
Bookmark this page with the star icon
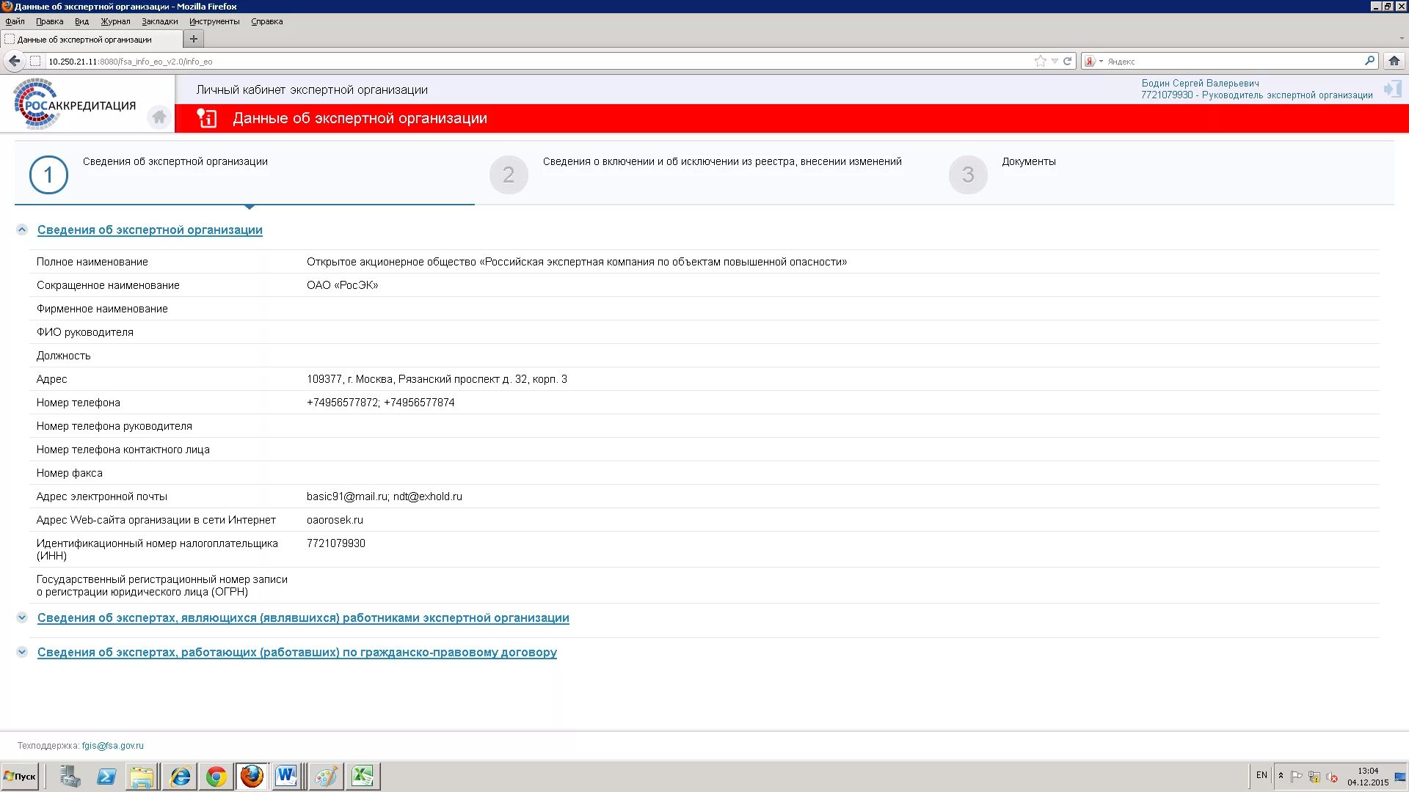coord(1040,62)
